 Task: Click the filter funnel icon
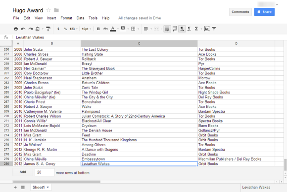click(x=214, y=29)
